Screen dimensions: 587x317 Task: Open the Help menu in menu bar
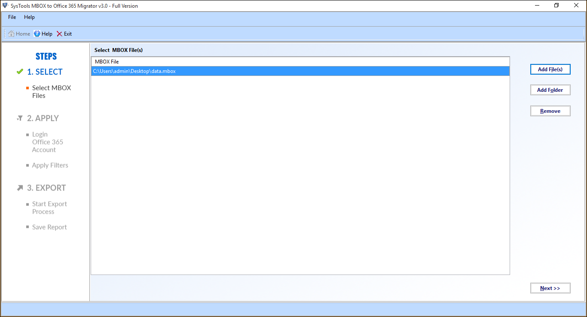tap(29, 17)
